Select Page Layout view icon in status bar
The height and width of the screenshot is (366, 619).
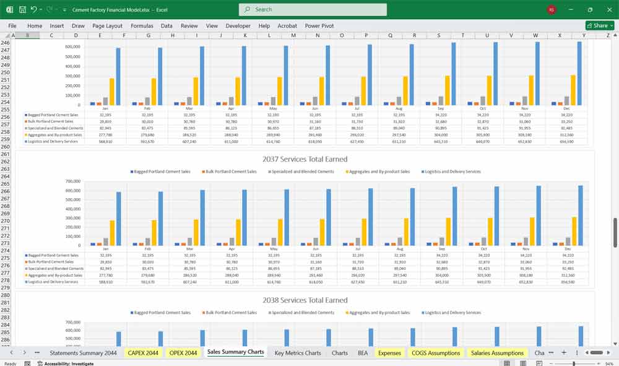point(523,362)
